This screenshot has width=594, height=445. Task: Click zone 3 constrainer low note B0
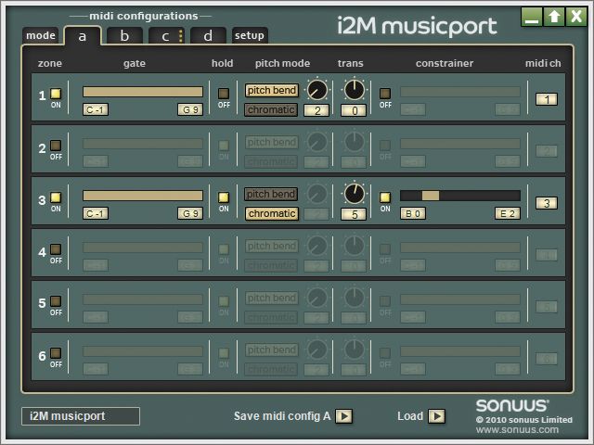click(x=413, y=213)
